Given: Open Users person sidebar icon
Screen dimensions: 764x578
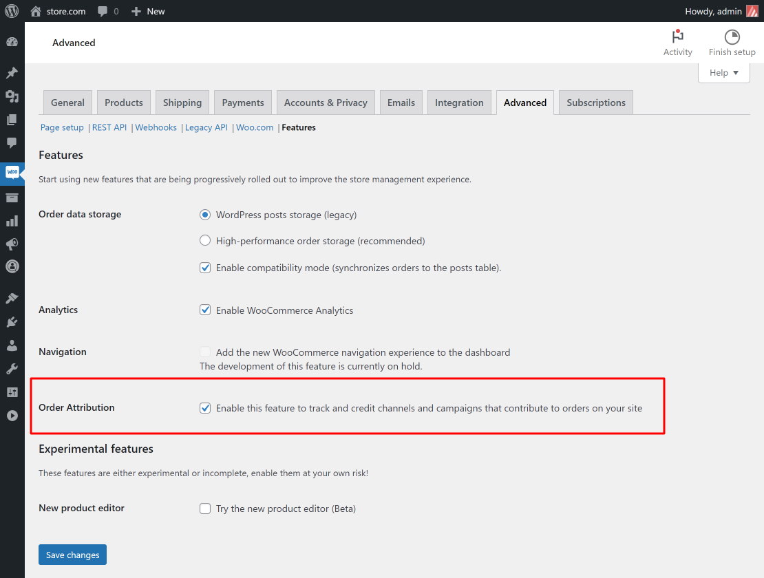Looking at the screenshot, I should (12, 345).
